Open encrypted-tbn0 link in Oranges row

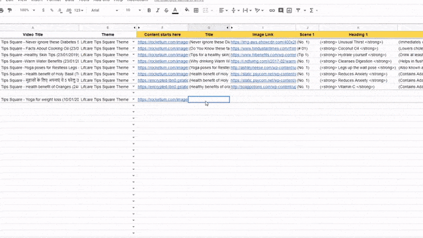pyautogui.click(x=163, y=87)
